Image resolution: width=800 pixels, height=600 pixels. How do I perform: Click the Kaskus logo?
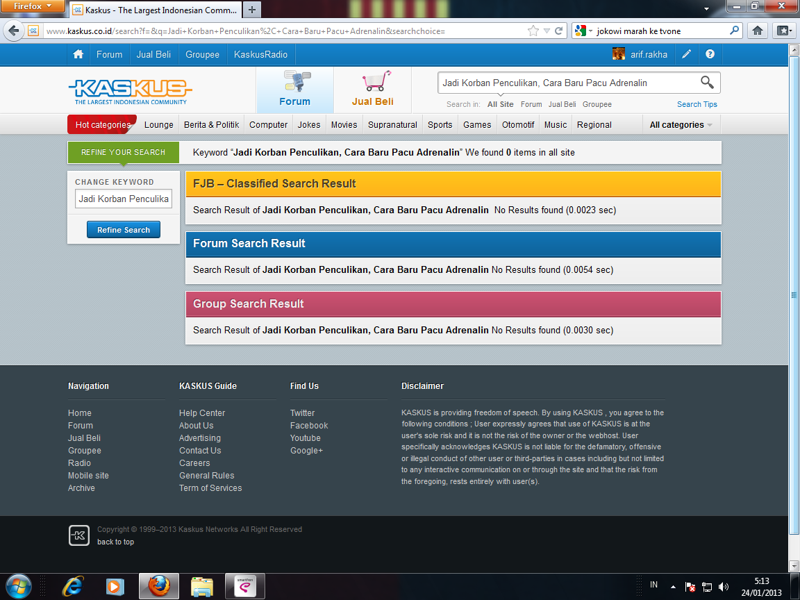click(130, 92)
